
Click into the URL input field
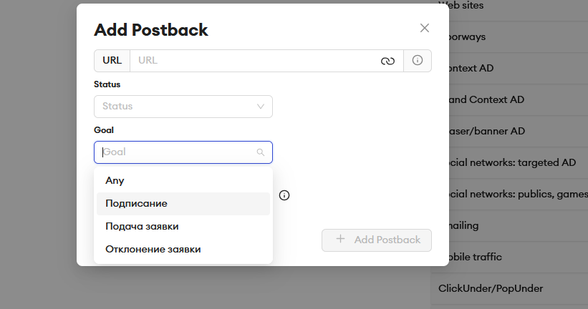pos(255,61)
